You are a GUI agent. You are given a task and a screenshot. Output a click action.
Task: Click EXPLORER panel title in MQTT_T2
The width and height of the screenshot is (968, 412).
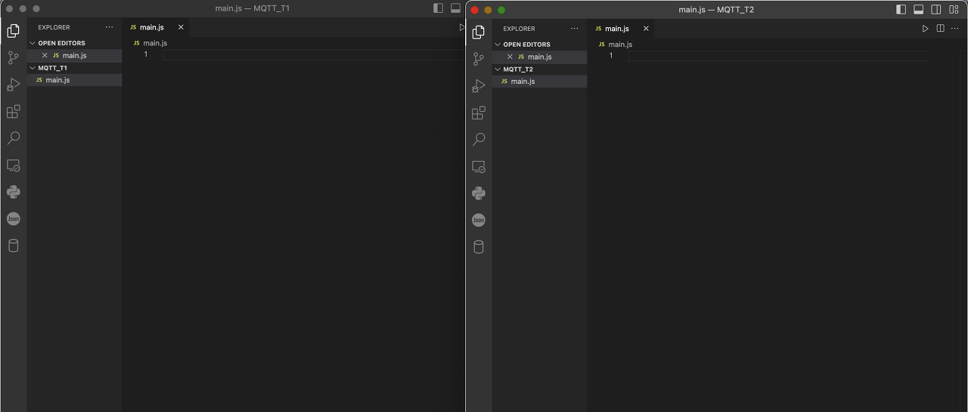point(519,29)
